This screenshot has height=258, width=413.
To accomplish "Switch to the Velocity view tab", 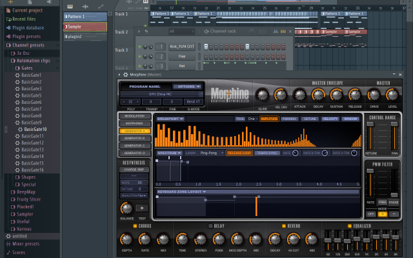I will click(330, 119).
